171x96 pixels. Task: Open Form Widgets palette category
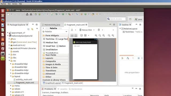tap(55, 35)
